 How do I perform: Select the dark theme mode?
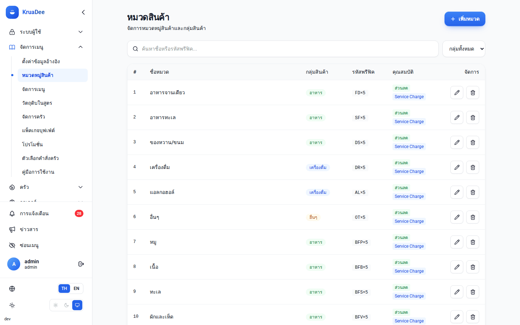tap(66, 305)
